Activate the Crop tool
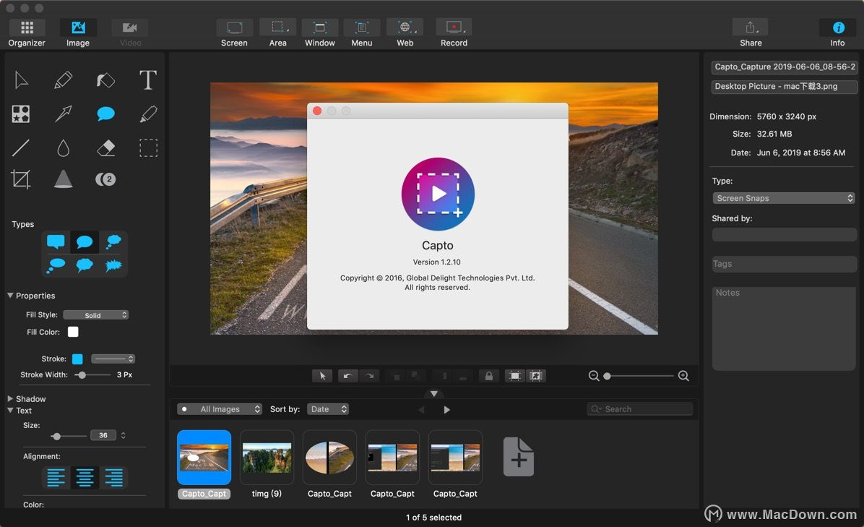 [21, 179]
